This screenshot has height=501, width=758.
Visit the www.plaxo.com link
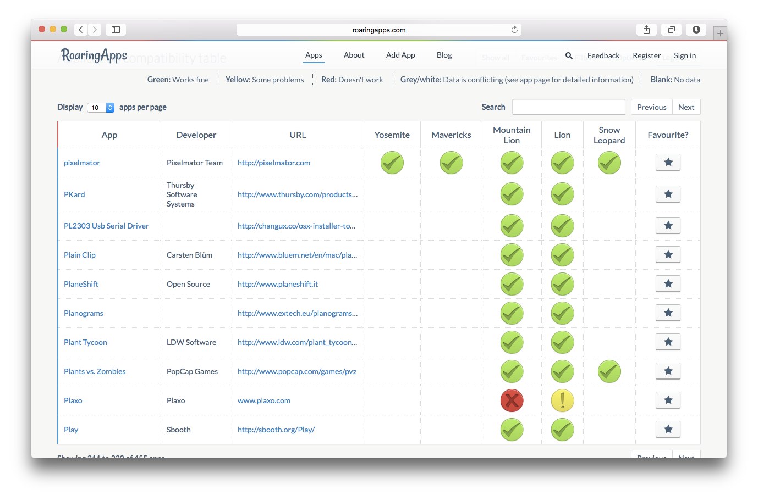coord(264,400)
